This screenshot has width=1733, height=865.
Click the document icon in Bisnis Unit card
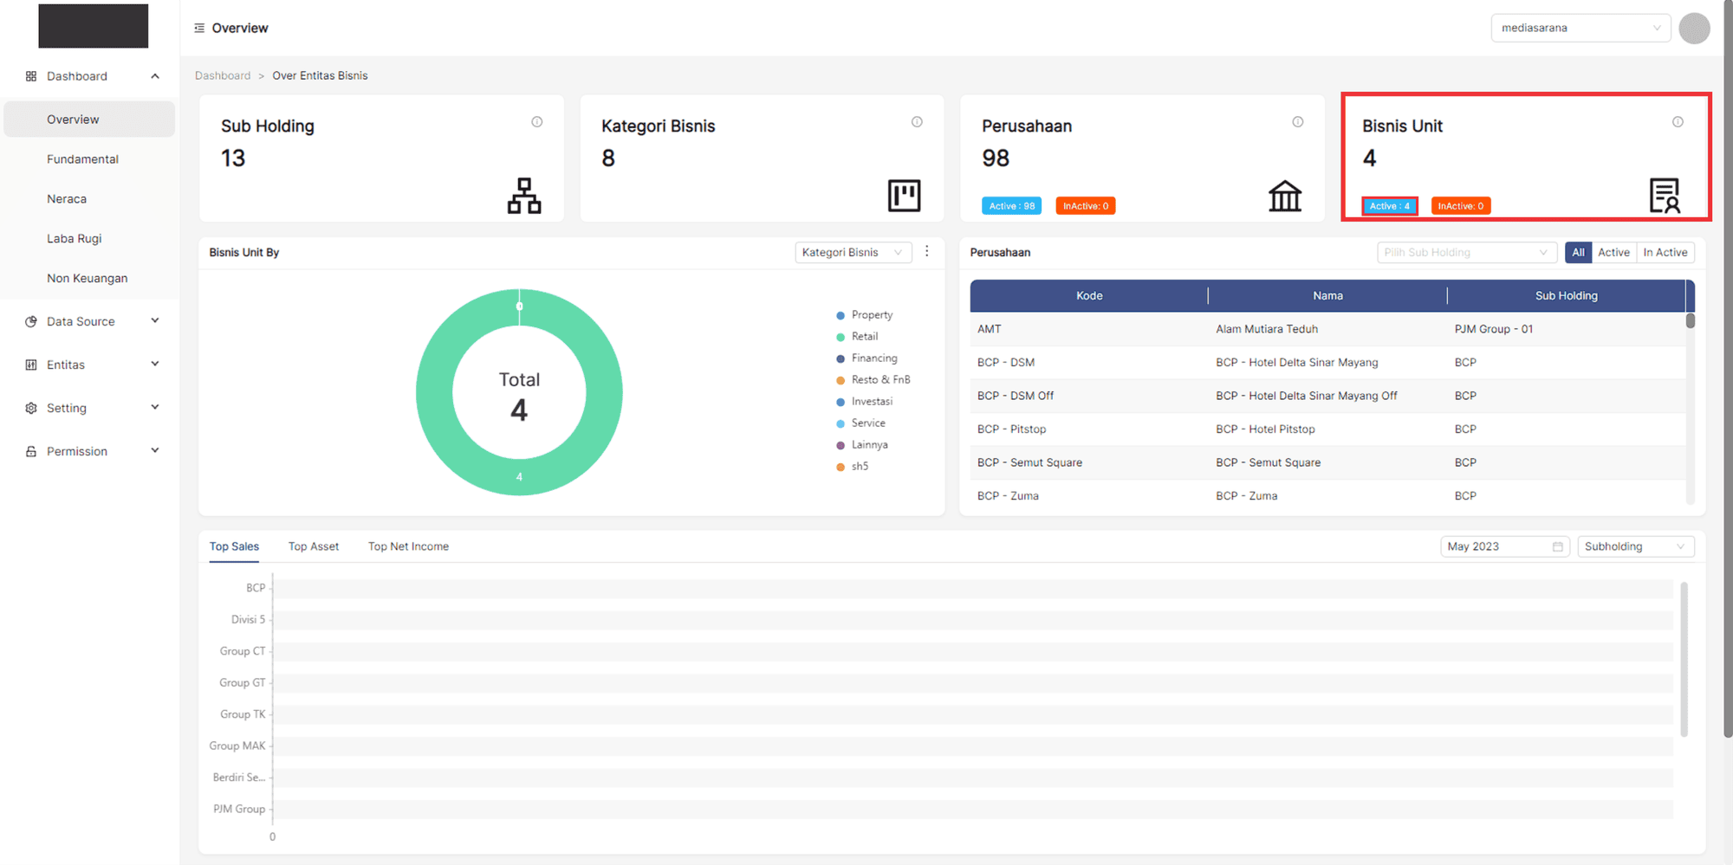[1665, 196]
